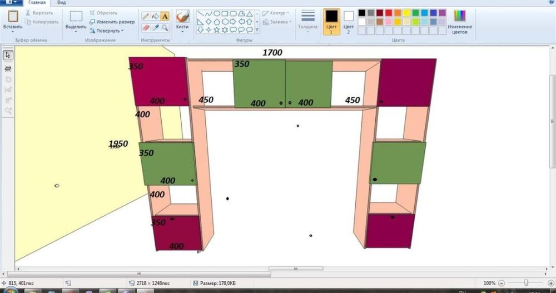Choose the diamond shape
This screenshot has width=556, height=293.
coord(209,22)
